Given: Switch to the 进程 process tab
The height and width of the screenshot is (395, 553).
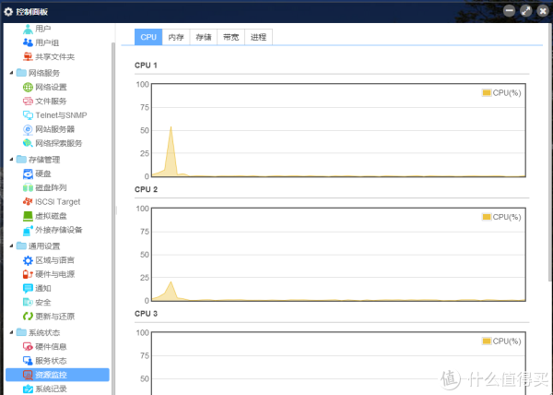Looking at the screenshot, I should [258, 37].
